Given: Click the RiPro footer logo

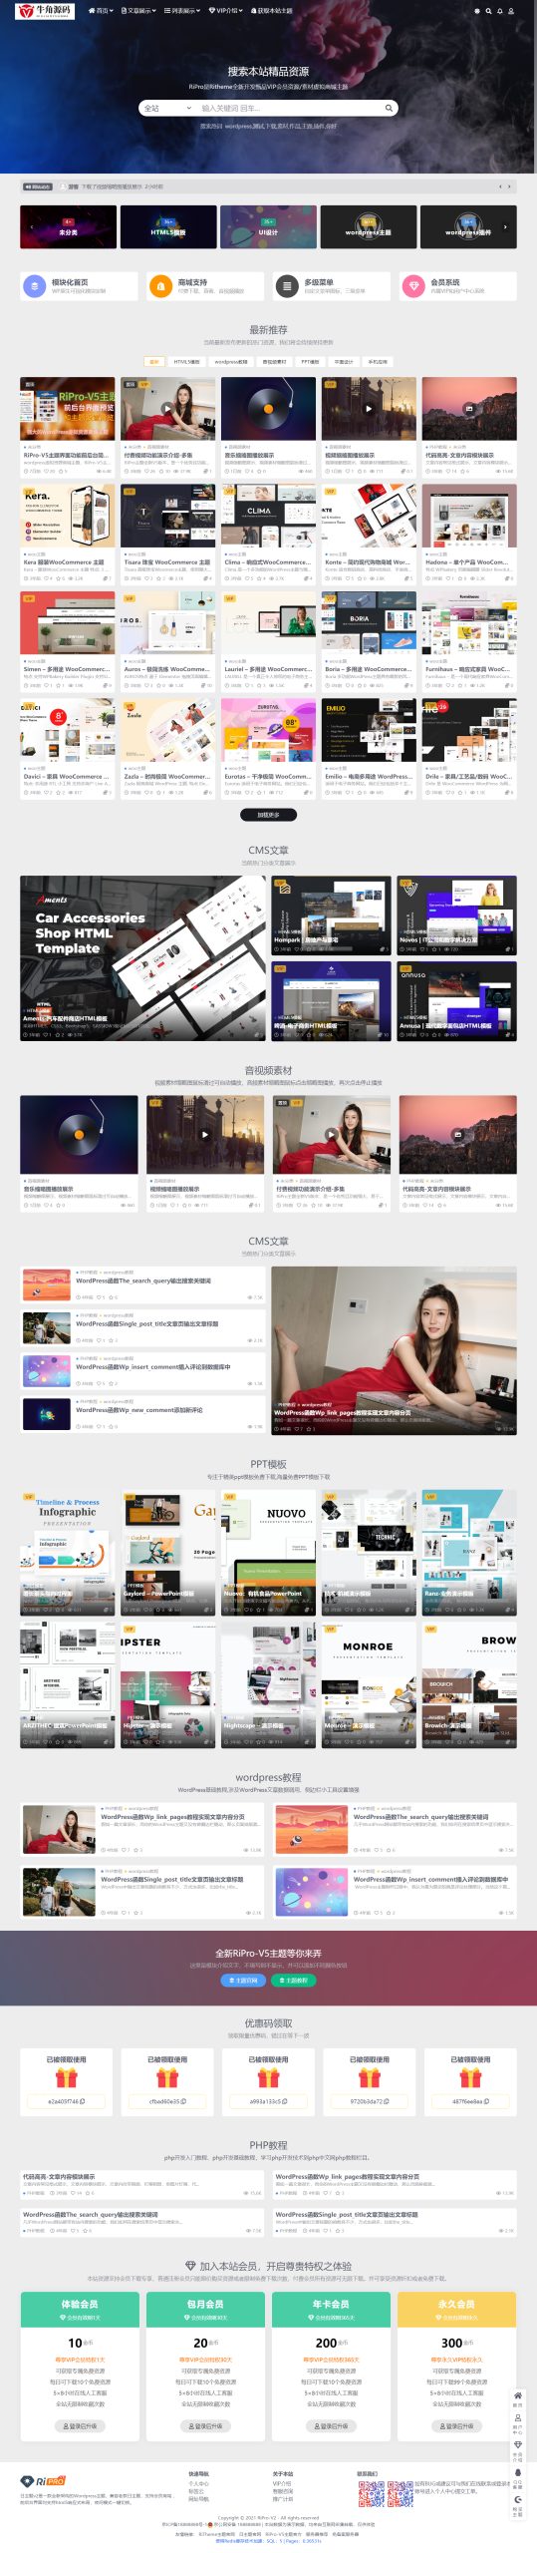Looking at the screenshot, I should (43, 2481).
